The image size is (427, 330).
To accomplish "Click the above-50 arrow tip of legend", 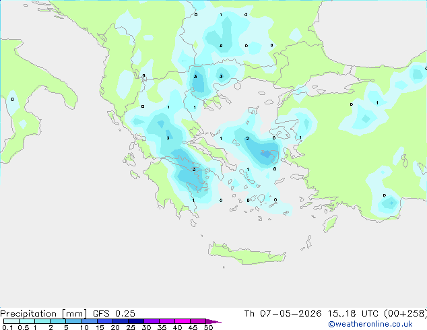I will tap(213, 321).
